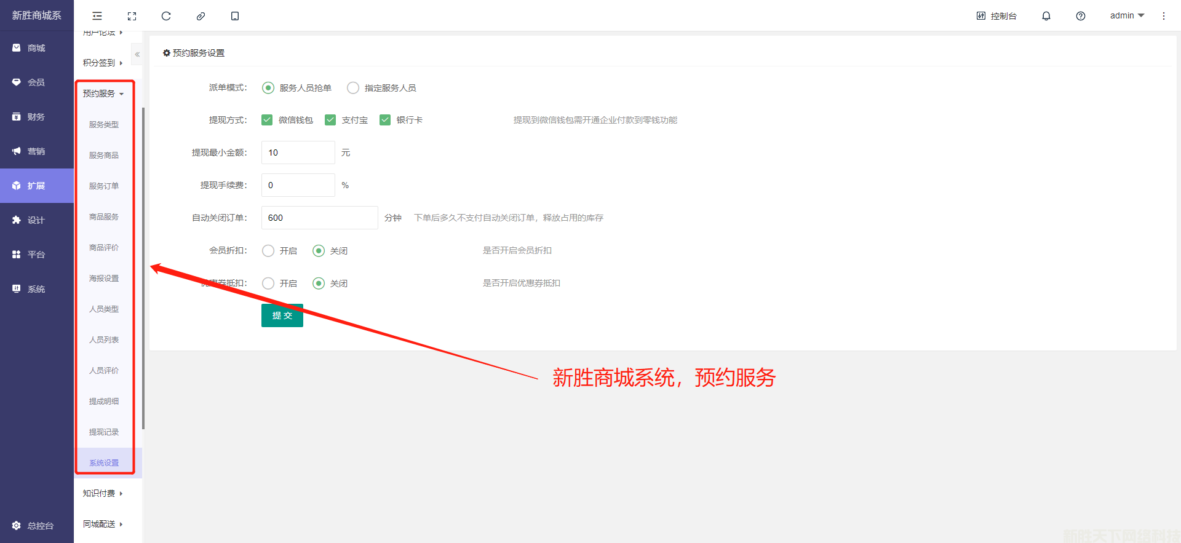Collapse the 预约服务 submenu
Screen dimensions: 1181x543
click(103, 93)
